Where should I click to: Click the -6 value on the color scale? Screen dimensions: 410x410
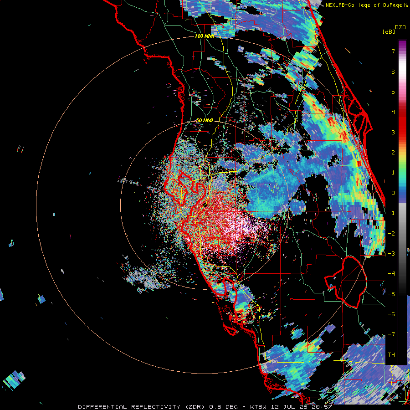[x=391, y=314]
